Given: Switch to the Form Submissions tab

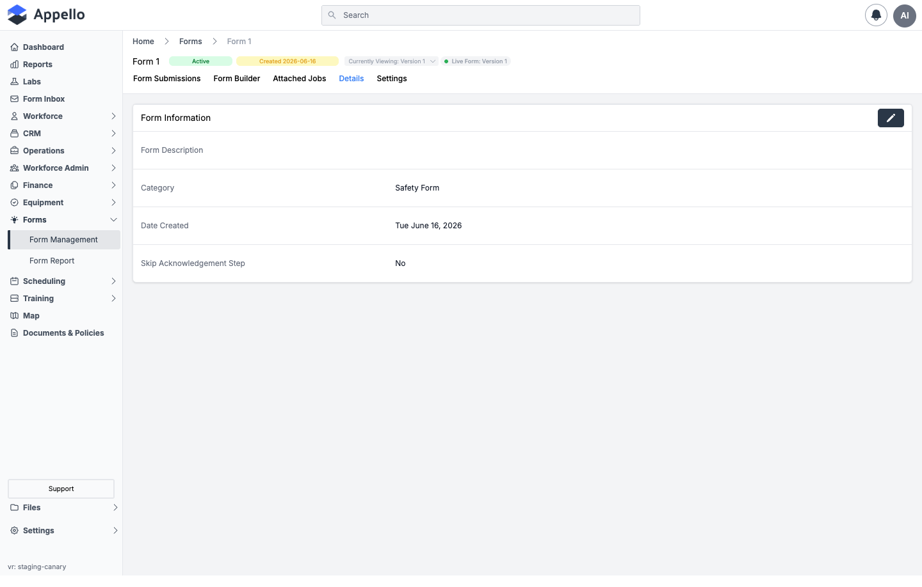Looking at the screenshot, I should click(166, 79).
